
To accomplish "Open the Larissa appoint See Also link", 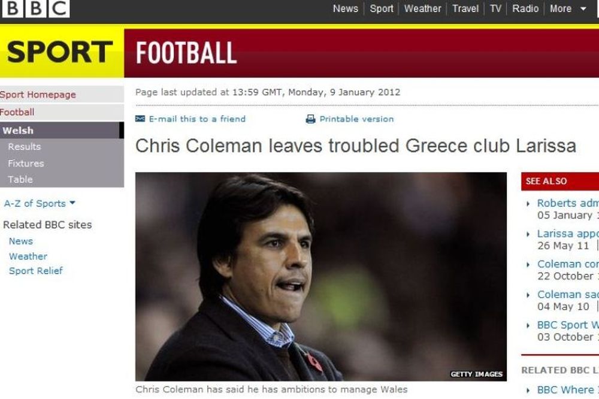I will [x=568, y=234].
